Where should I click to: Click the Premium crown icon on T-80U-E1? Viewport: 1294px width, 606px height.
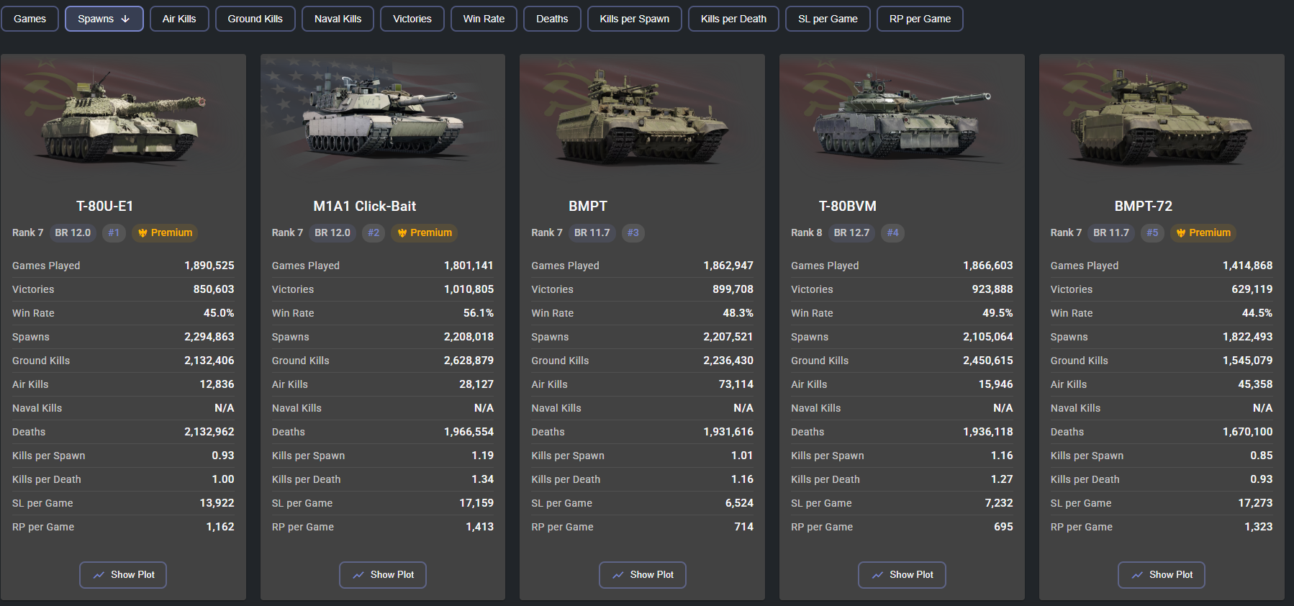point(142,233)
